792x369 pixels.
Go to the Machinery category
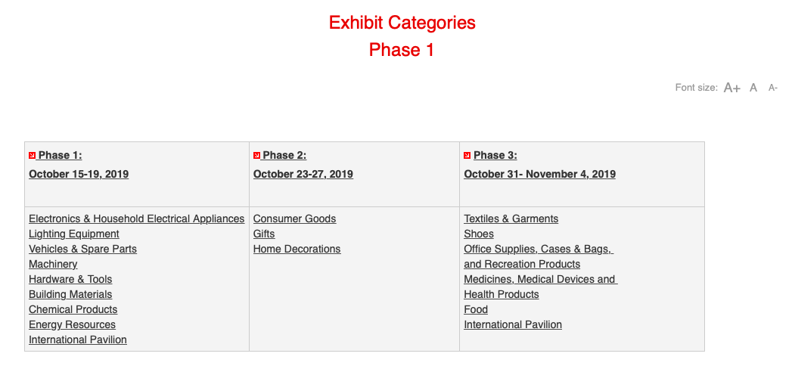click(53, 264)
